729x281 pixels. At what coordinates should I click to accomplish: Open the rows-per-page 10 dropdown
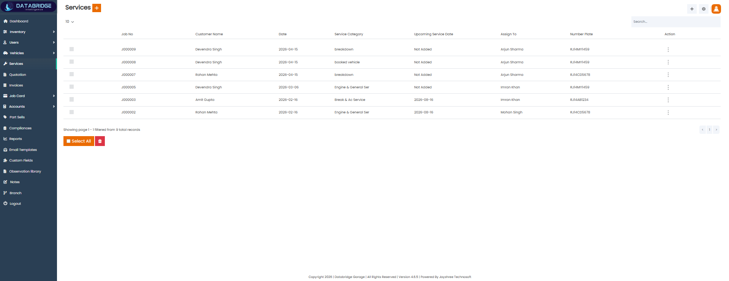click(70, 22)
